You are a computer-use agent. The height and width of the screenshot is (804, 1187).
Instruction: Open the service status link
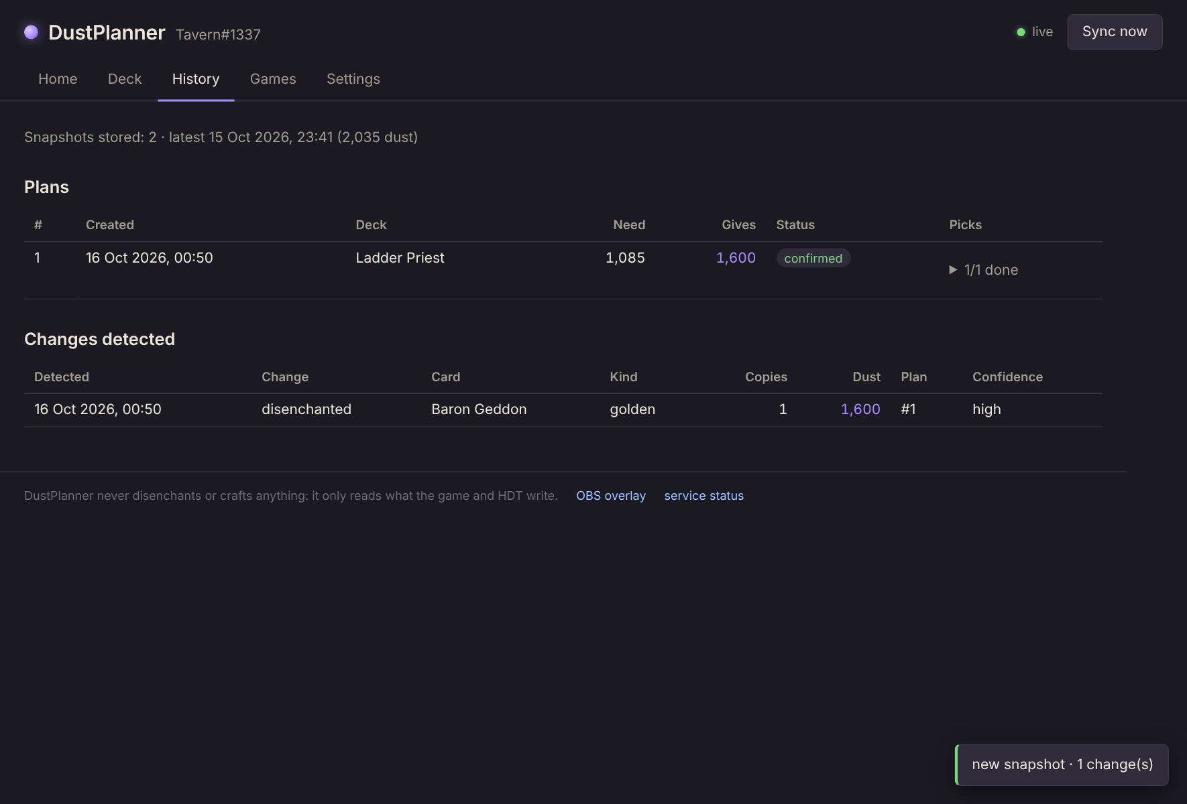click(704, 496)
